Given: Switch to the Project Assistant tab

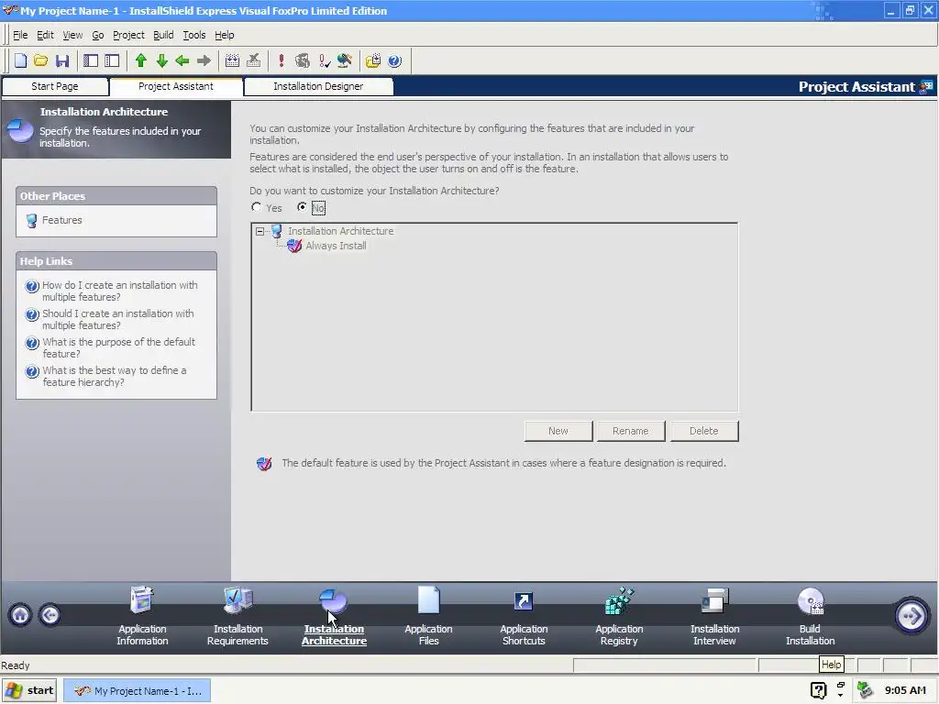Looking at the screenshot, I should click(x=175, y=86).
